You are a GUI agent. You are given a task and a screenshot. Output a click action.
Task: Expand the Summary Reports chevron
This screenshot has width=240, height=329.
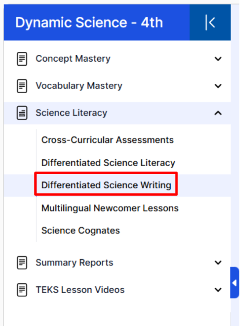click(x=218, y=263)
